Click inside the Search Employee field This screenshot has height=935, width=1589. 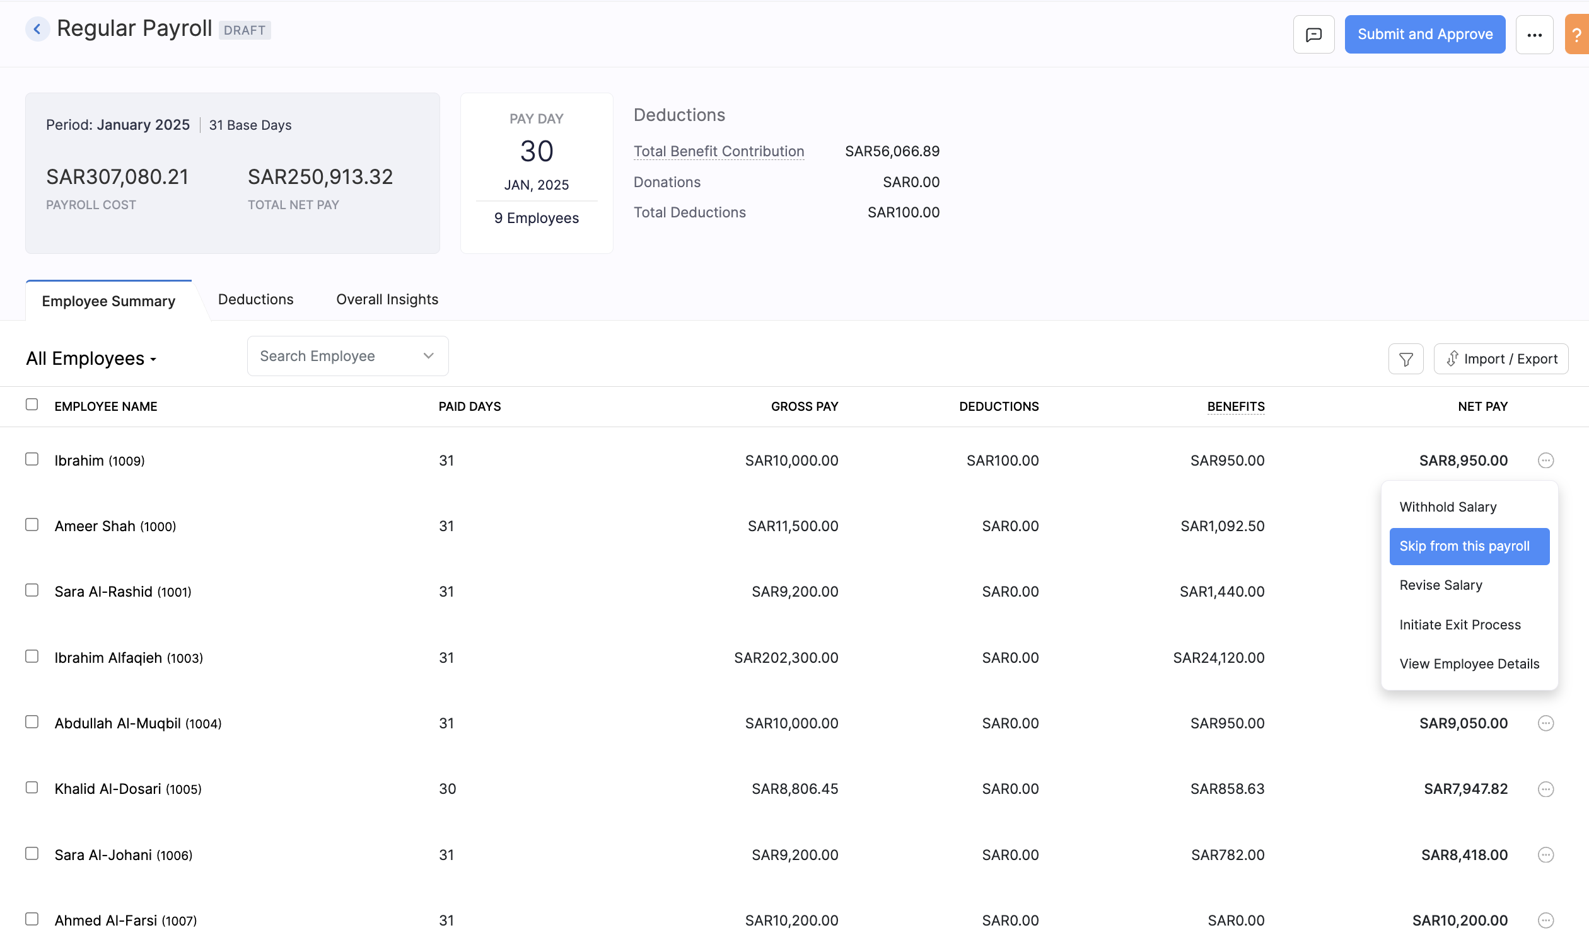(328, 355)
